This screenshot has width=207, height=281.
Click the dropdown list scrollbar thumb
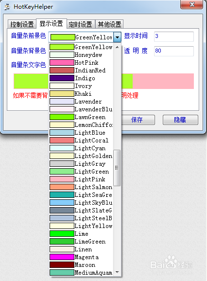click(x=117, y=168)
